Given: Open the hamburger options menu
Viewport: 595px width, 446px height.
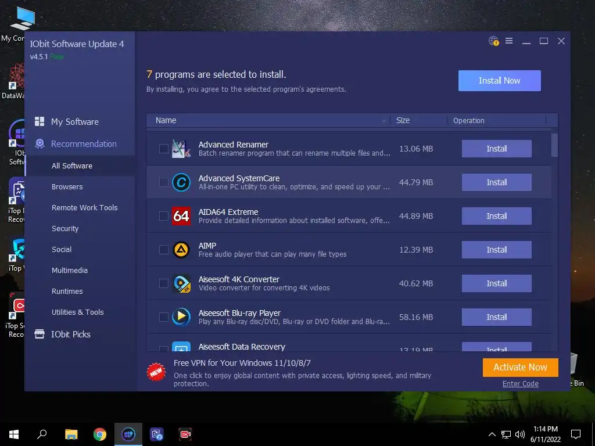Looking at the screenshot, I should (509, 41).
